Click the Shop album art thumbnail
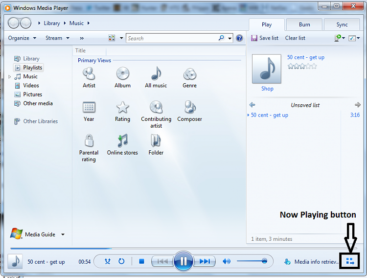This screenshot has height=278, width=367. click(x=267, y=69)
